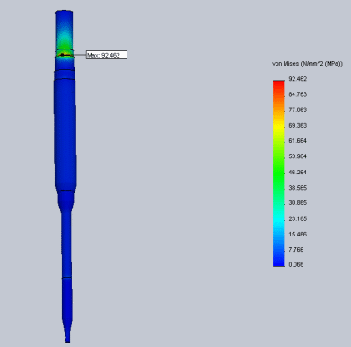Select the 30.865 legend value
Screen dimensions: 351x347
297,203
